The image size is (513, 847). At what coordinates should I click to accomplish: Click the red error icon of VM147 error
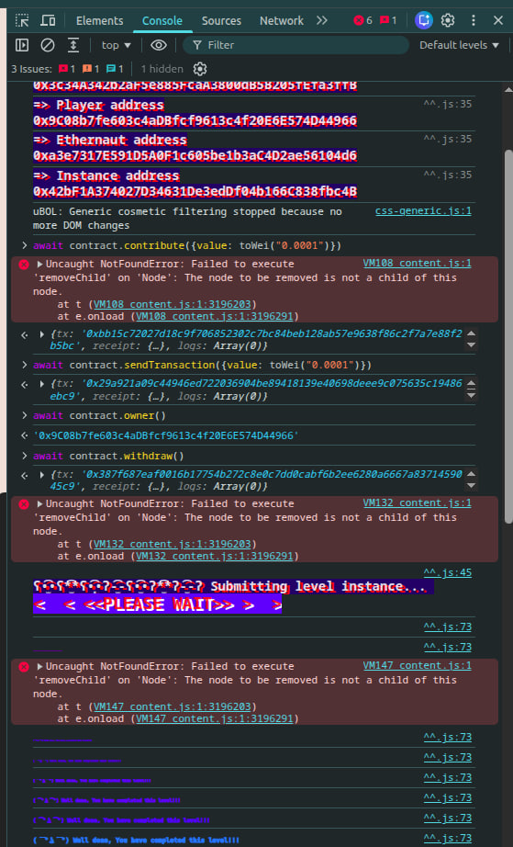point(24,667)
